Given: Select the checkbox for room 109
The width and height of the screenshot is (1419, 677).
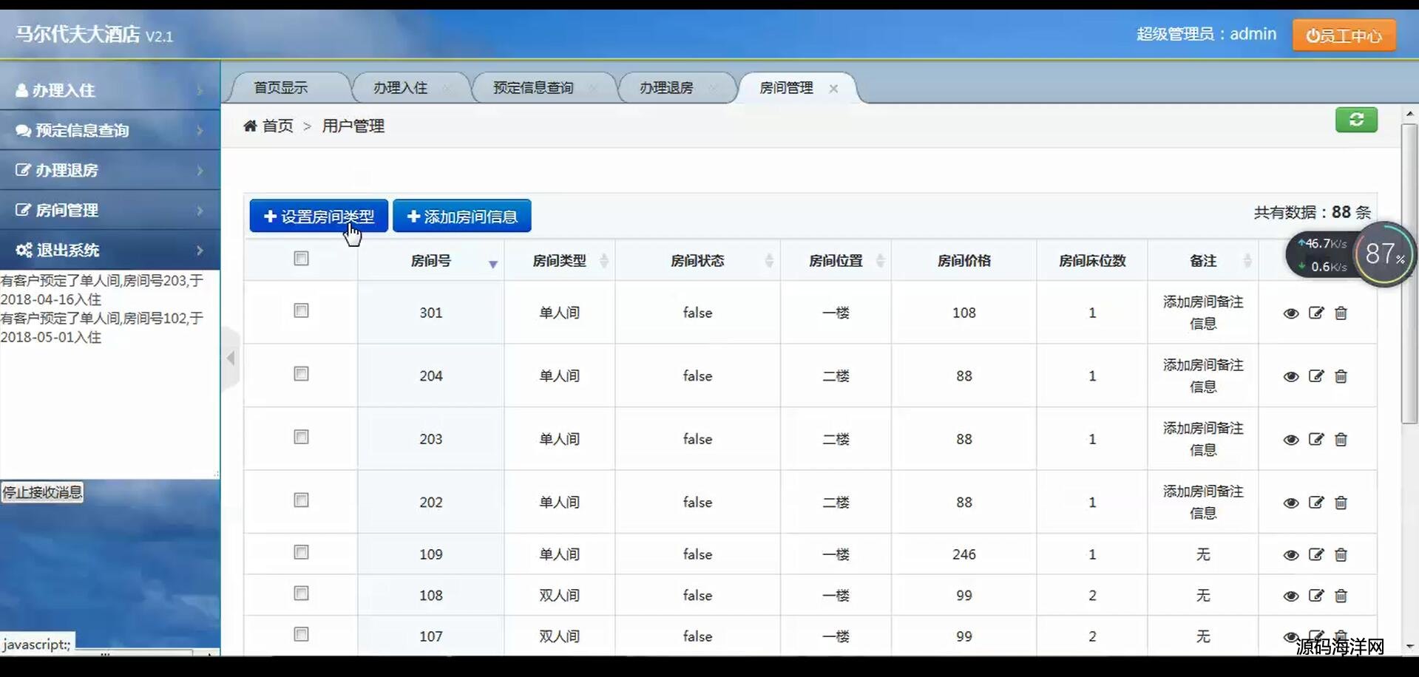Looking at the screenshot, I should [301, 553].
